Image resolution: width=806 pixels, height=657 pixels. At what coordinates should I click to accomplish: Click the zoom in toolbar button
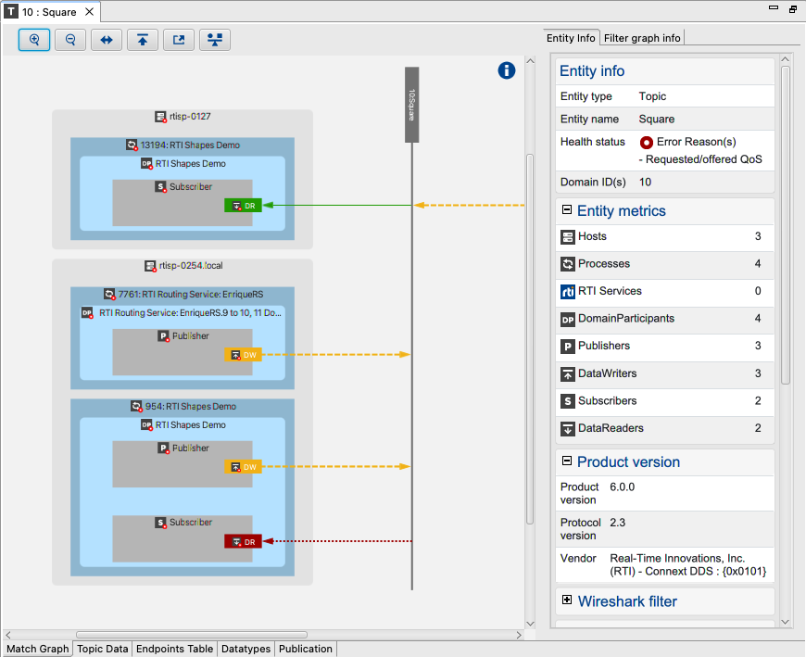pyautogui.click(x=34, y=40)
